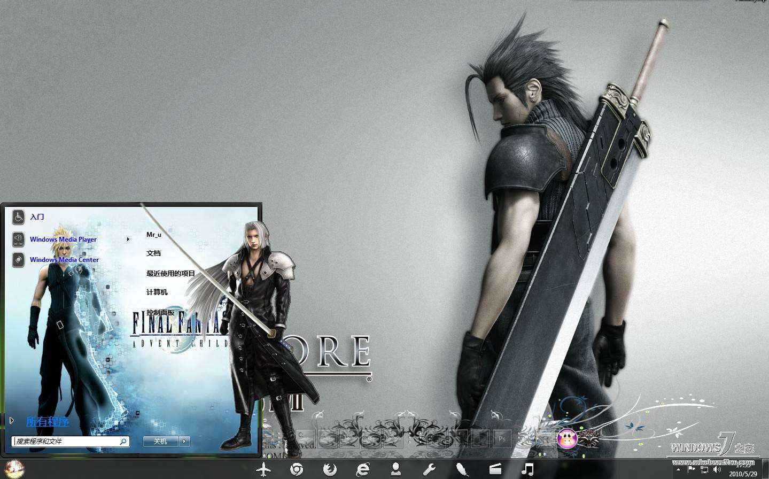The width and height of the screenshot is (769, 479).
Task: Open the volume tray icon
Action: [x=717, y=470]
